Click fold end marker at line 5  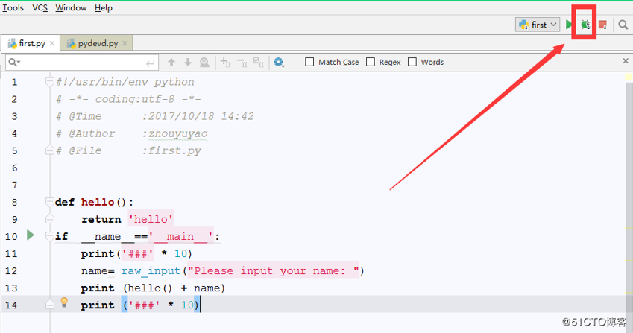tap(50, 150)
